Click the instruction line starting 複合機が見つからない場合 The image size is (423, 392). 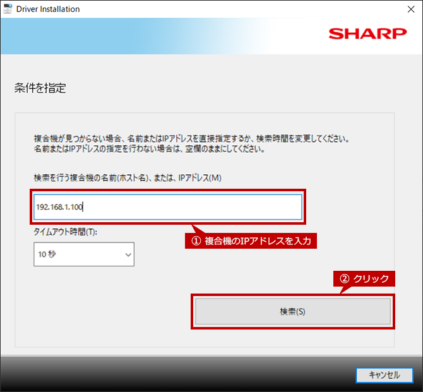[x=191, y=139]
